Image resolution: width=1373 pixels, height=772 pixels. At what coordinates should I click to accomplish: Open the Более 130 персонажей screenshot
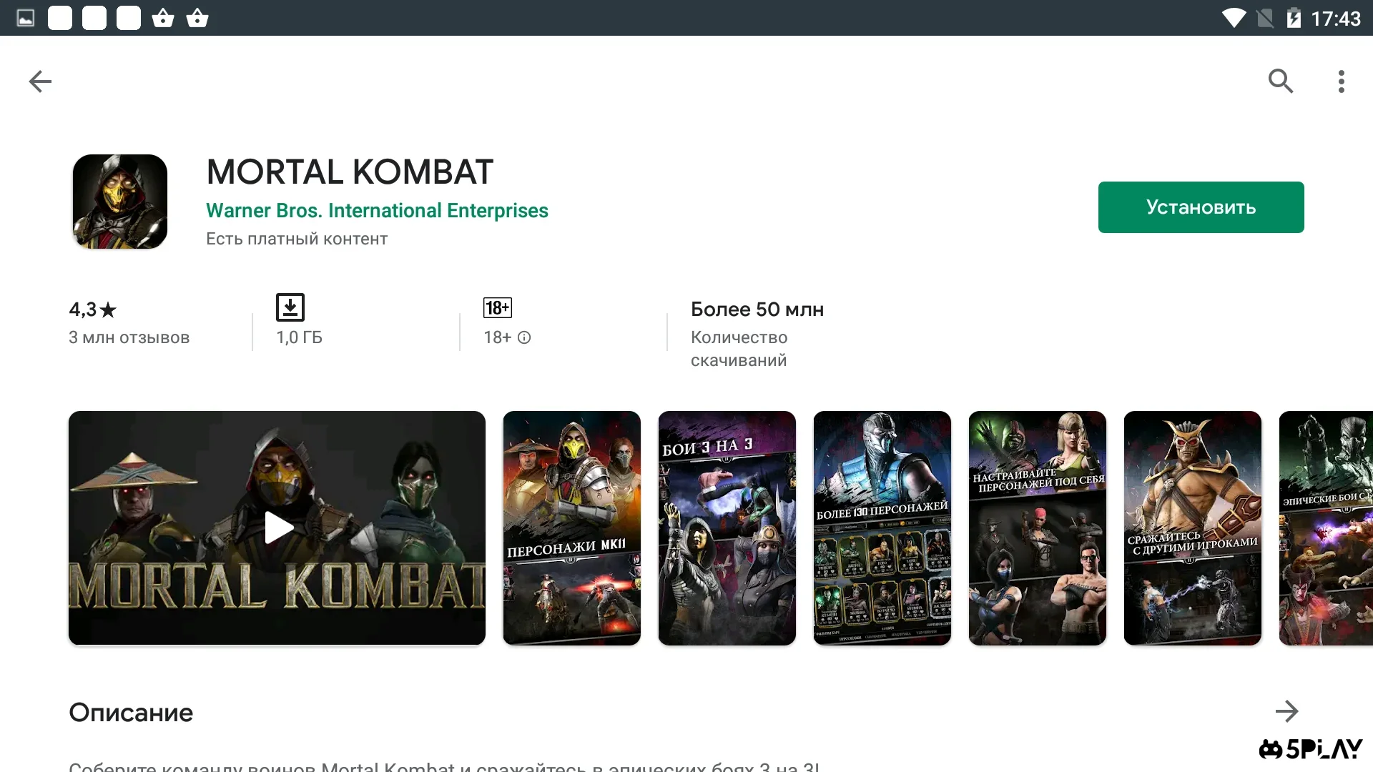point(882,528)
